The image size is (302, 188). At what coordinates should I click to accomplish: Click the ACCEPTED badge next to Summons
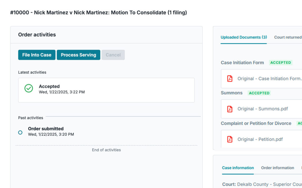click(x=259, y=93)
